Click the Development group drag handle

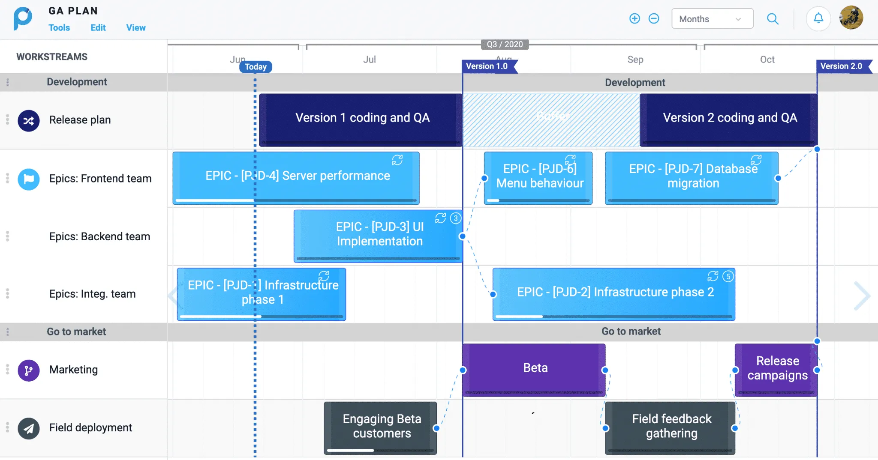click(8, 82)
